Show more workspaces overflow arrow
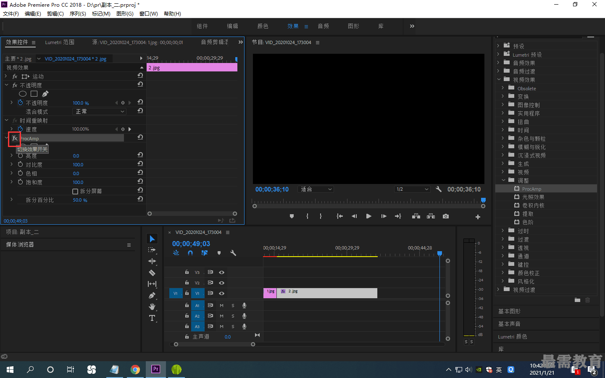This screenshot has height=378, width=605. [x=412, y=26]
